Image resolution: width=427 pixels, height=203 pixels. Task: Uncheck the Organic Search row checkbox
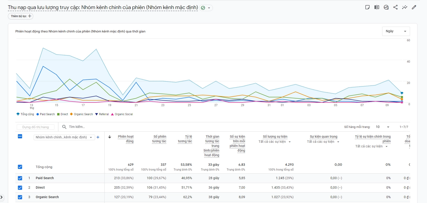[20, 197]
